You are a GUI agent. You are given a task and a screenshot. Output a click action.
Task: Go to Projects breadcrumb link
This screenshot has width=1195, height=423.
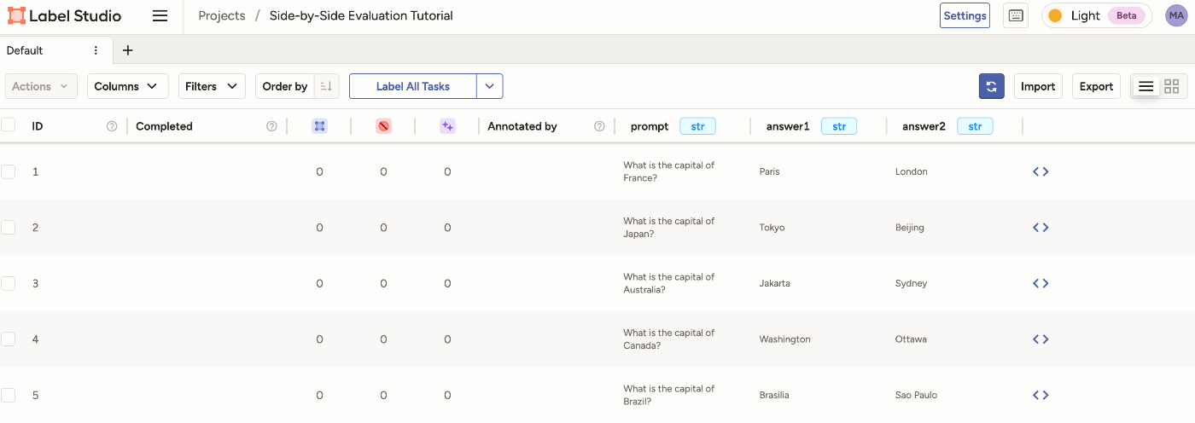coord(222,16)
